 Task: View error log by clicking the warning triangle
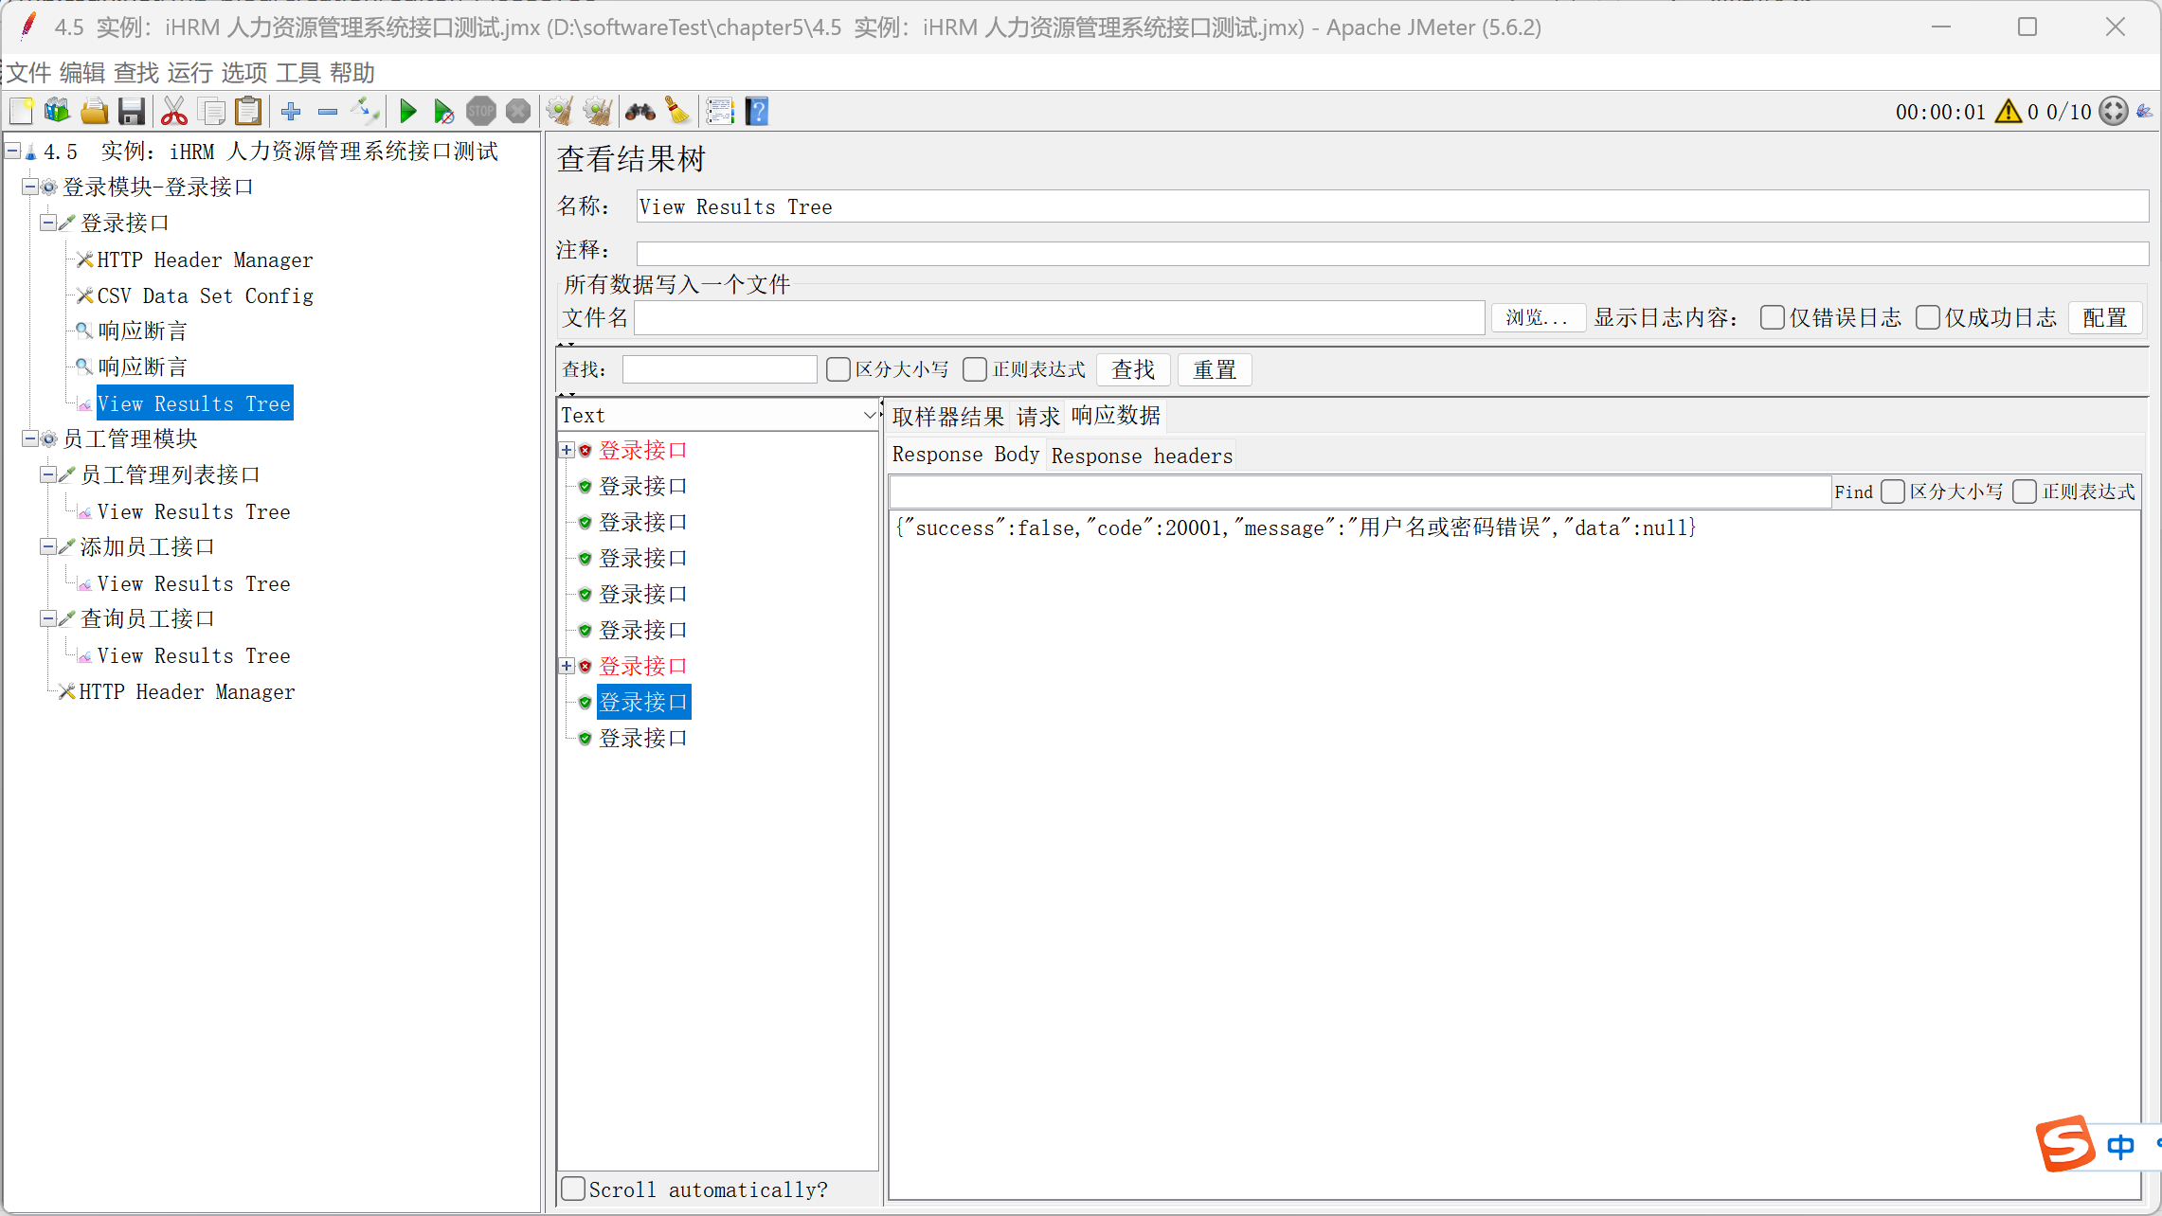click(2008, 111)
